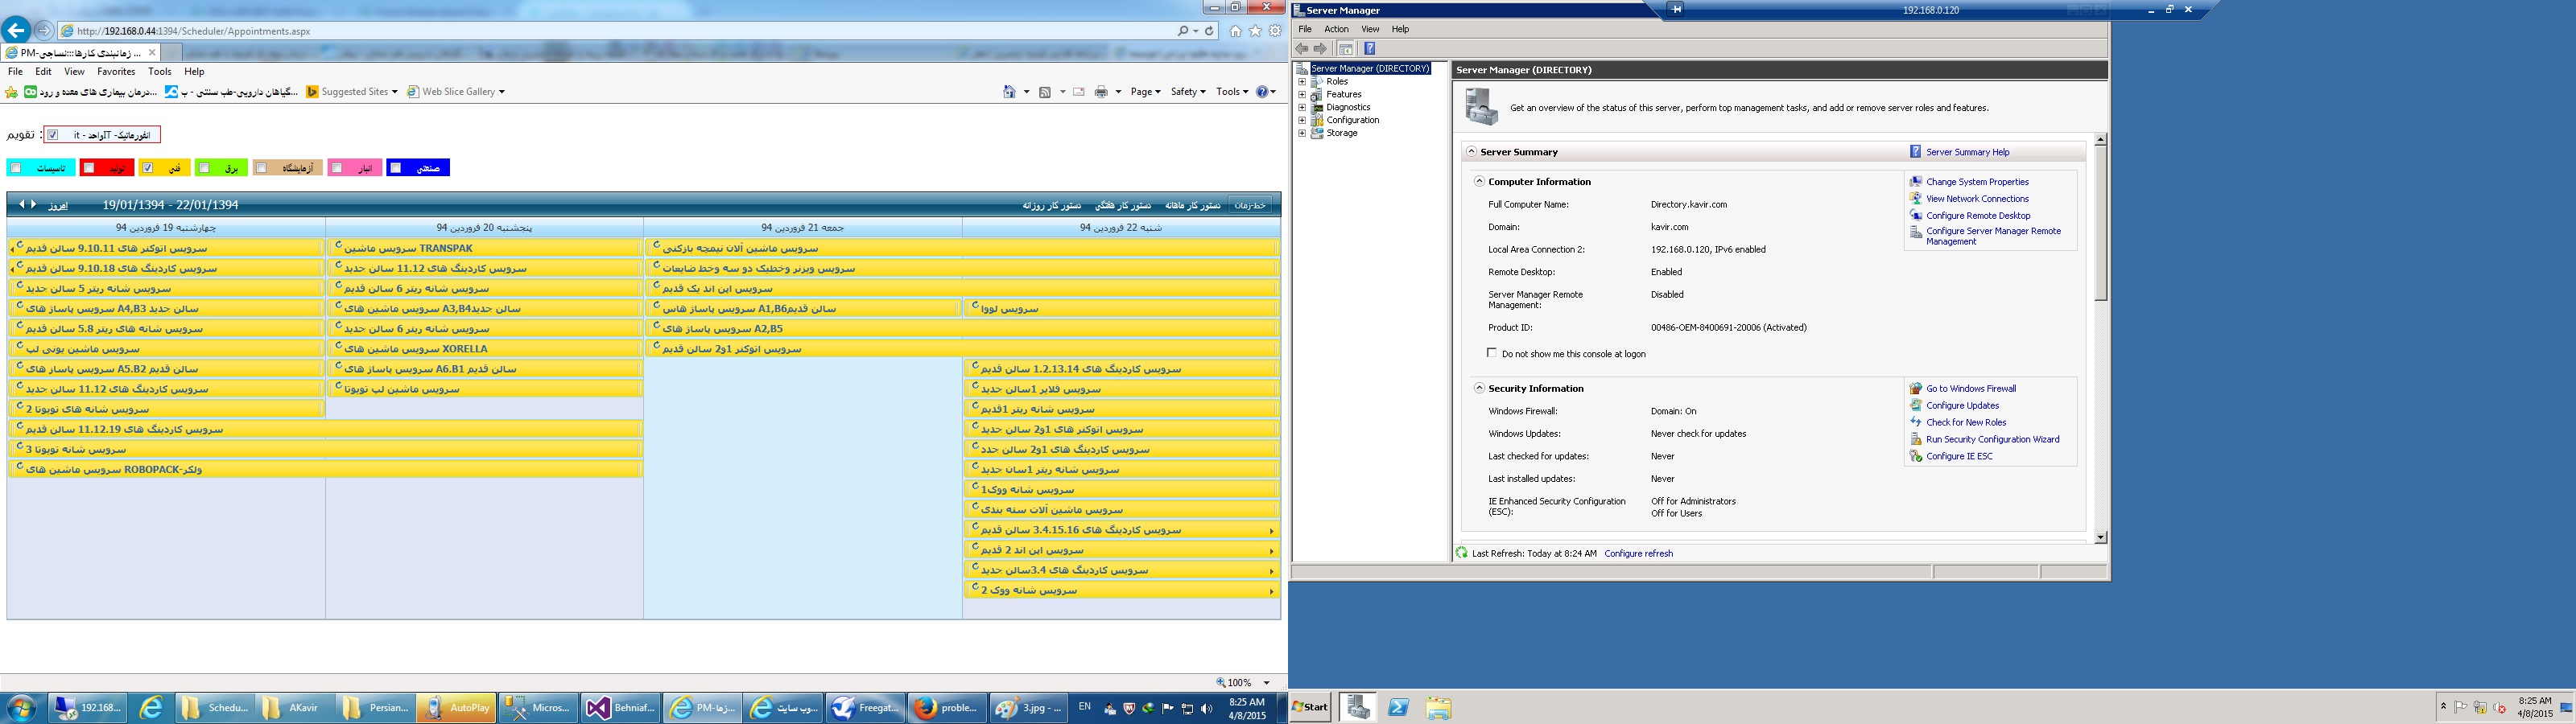This screenshot has width=2576, height=724.
Task: Expand the Roles tree node
Action: 1302,82
